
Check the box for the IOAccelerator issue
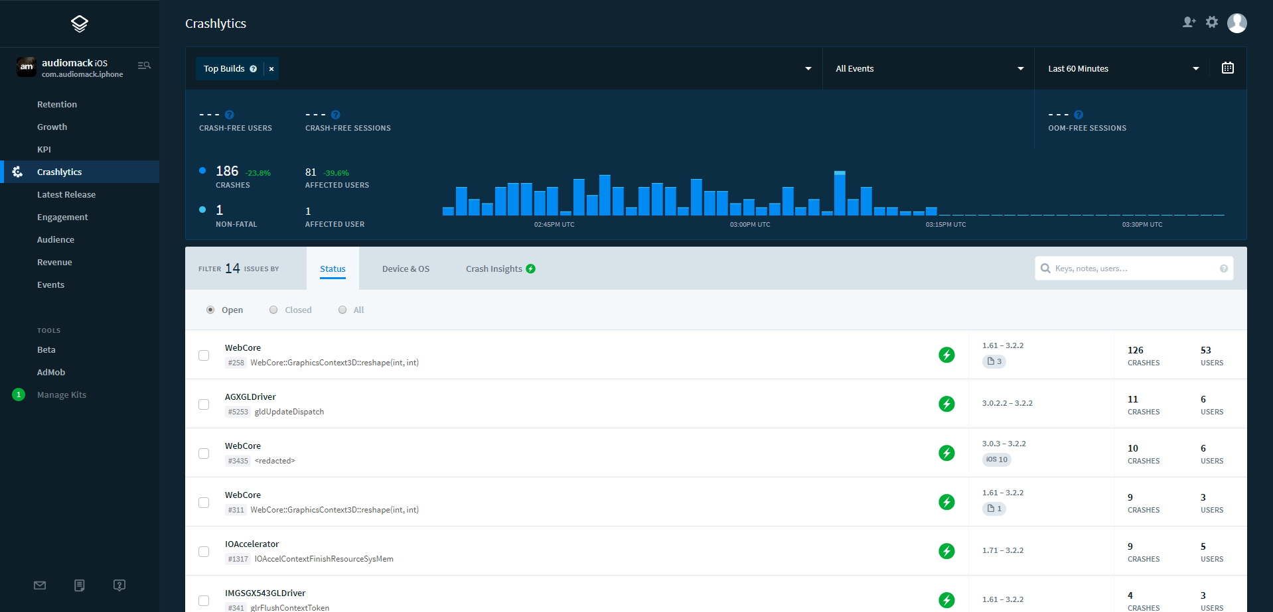point(204,552)
